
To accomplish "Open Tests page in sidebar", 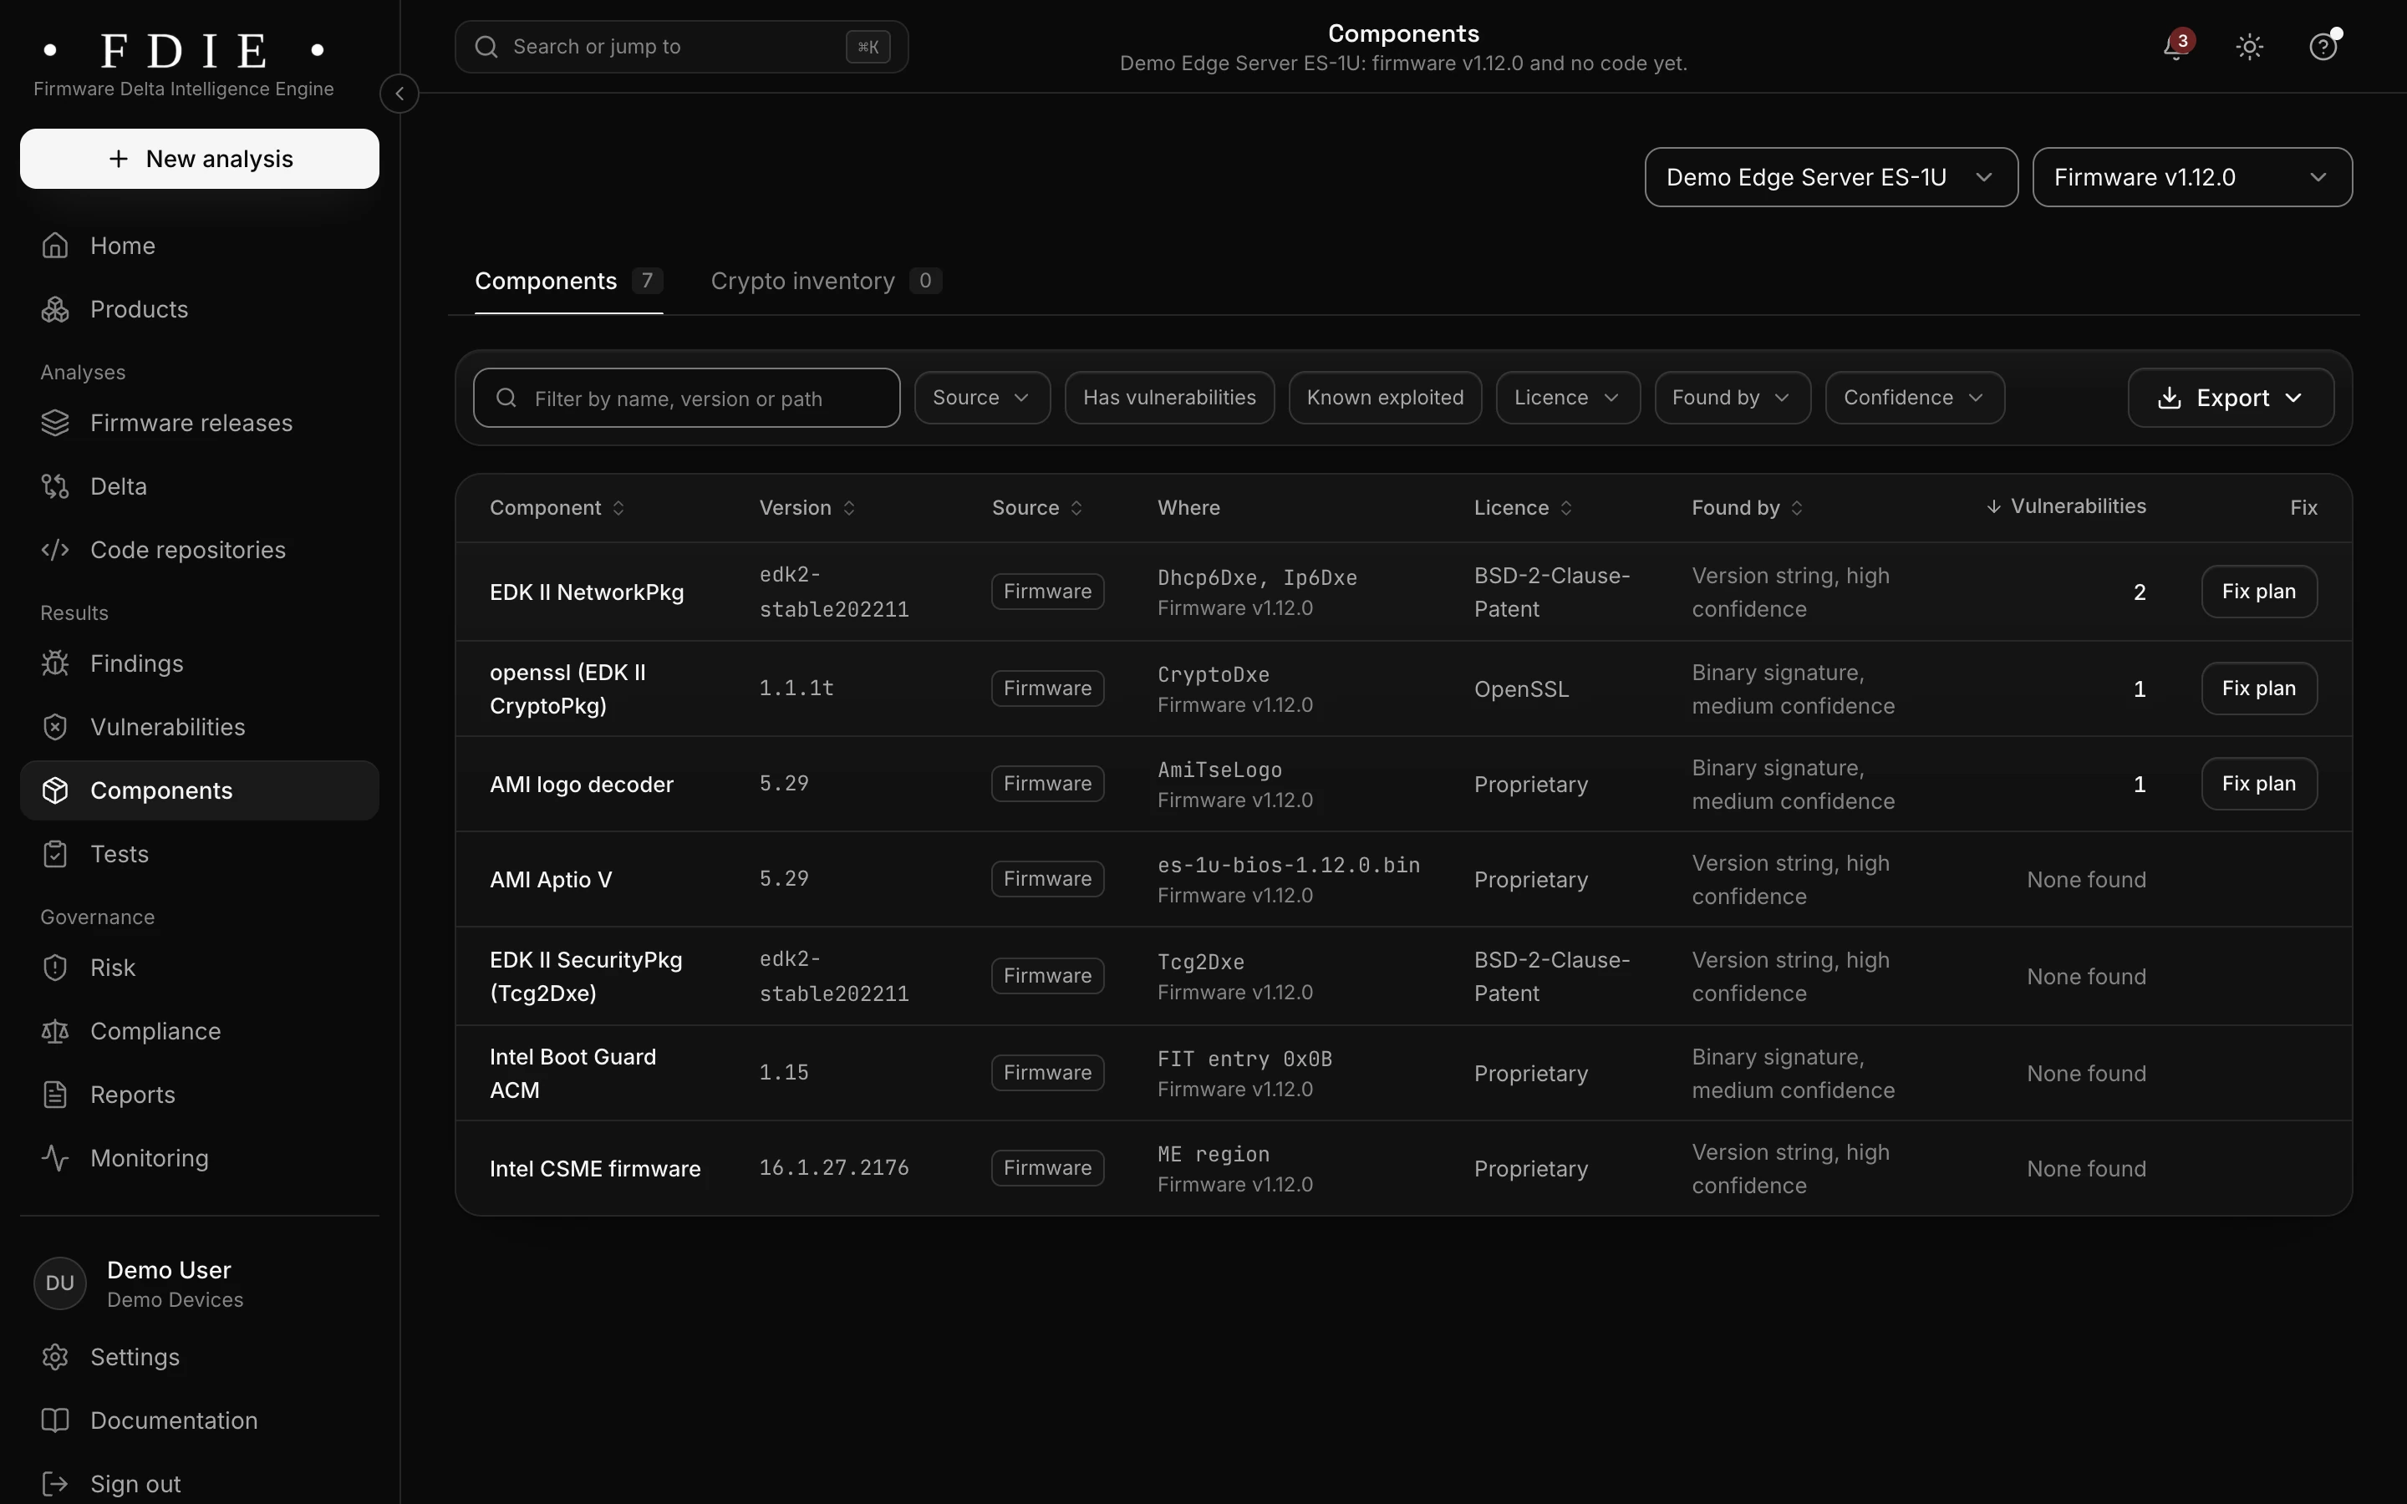I will click(199, 855).
